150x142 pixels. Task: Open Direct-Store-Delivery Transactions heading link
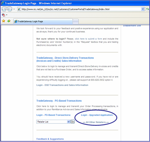pyautogui.click(x=65, y=59)
